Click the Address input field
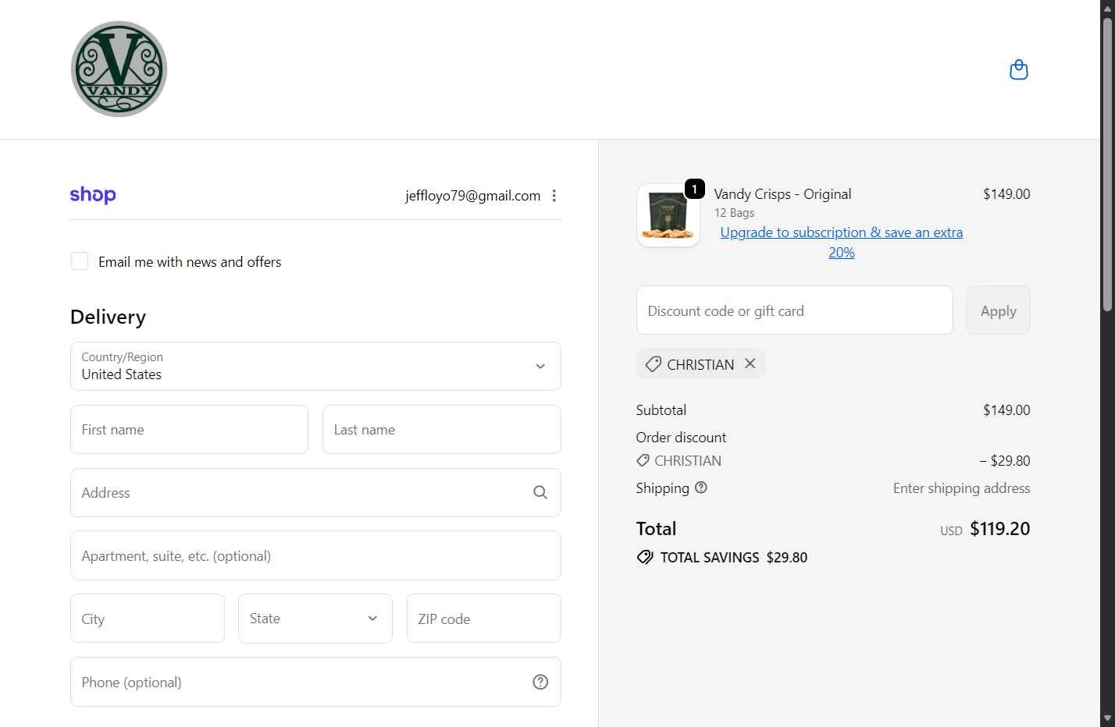The height and width of the screenshot is (727, 1115). [315, 492]
